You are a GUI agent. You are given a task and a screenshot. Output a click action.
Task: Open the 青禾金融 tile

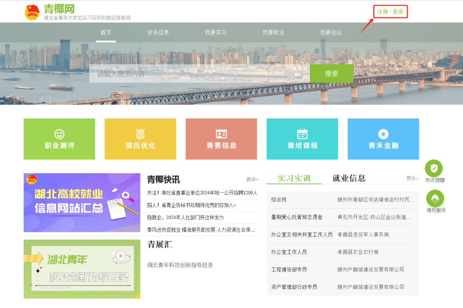pyautogui.click(x=383, y=139)
